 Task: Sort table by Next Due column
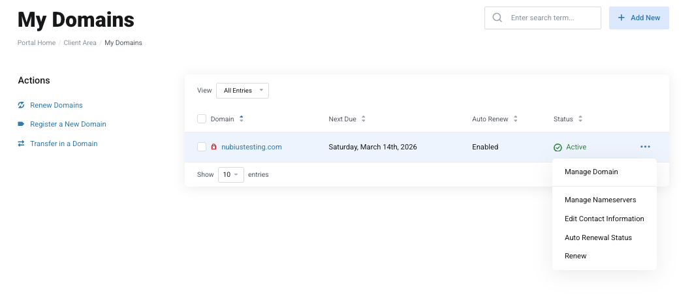click(x=363, y=119)
